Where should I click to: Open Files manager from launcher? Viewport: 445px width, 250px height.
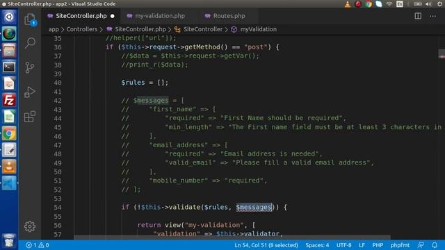tap(9, 50)
